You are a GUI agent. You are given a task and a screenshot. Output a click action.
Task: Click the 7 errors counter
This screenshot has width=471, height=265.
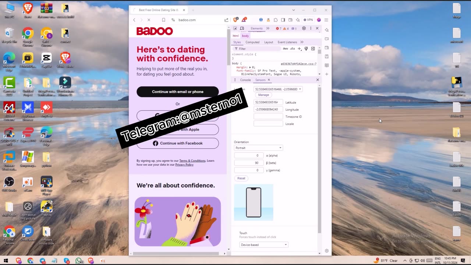(279, 28)
